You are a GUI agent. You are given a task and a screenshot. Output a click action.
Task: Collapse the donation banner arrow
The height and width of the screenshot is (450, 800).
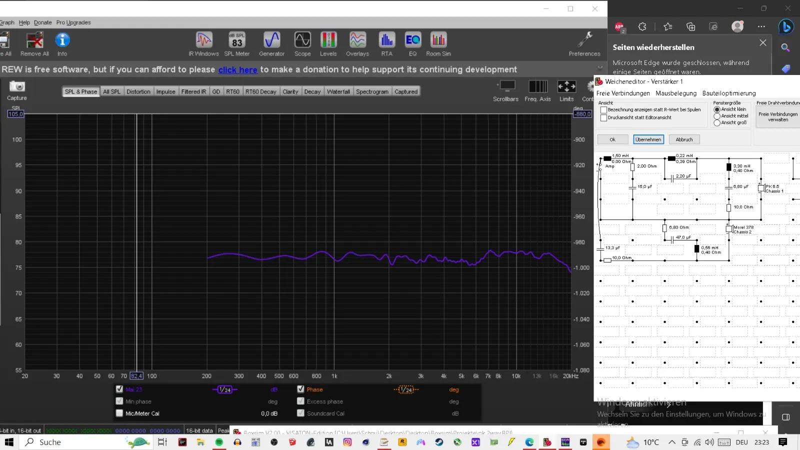pyautogui.click(x=600, y=67)
